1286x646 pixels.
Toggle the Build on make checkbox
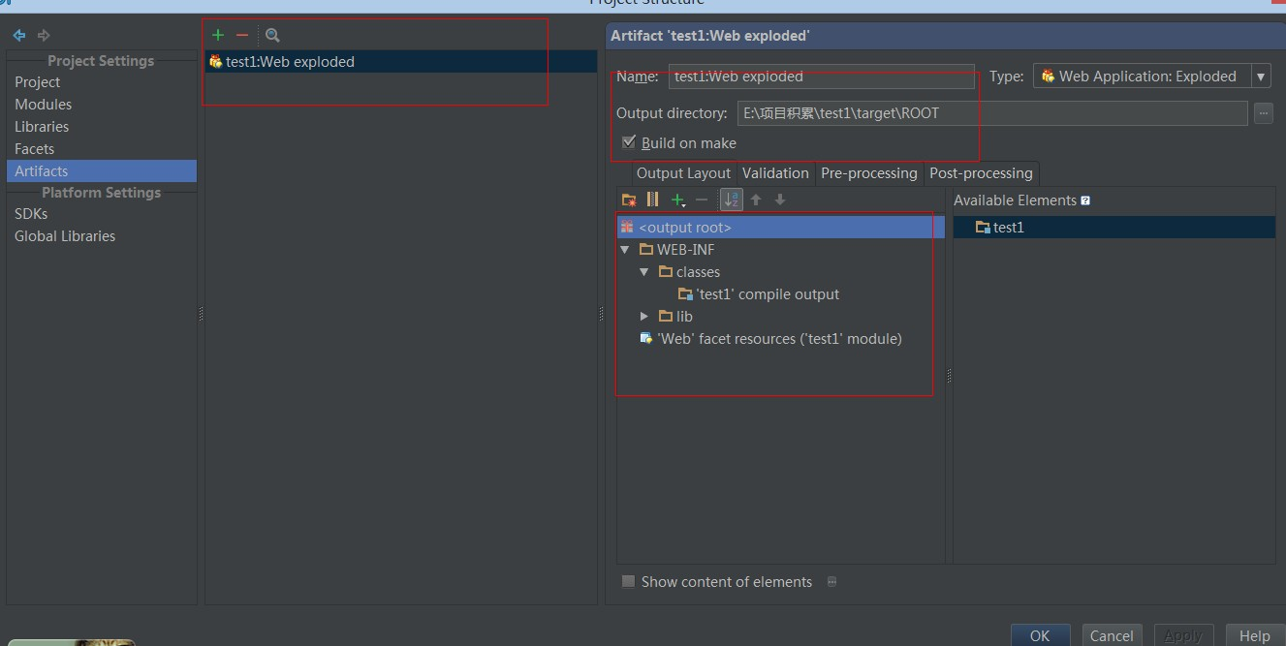point(629,142)
